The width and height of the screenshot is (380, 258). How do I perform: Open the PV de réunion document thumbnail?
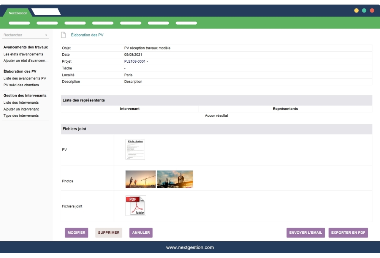[x=135, y=149]
